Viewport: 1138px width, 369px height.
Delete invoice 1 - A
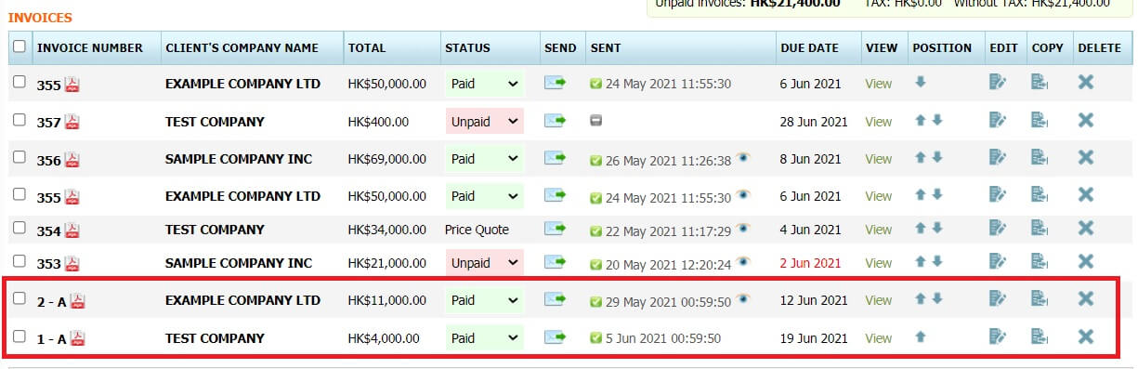click(x=1085, y=336)
